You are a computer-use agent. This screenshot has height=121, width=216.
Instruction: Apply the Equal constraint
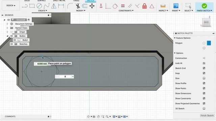123,6
